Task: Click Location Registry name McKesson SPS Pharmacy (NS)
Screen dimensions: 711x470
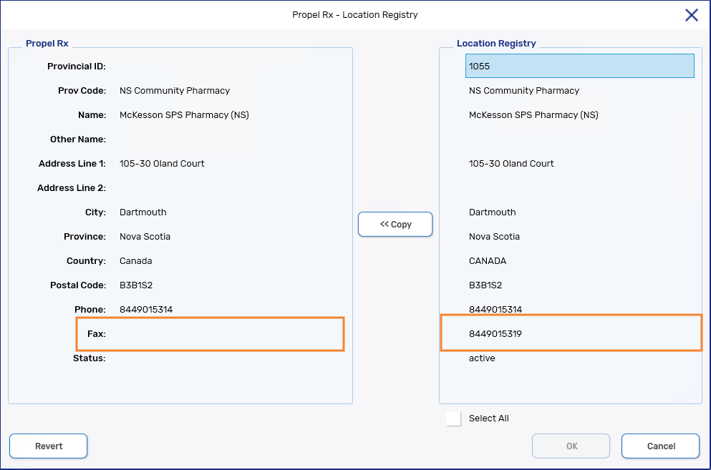Action: (533, 114)
